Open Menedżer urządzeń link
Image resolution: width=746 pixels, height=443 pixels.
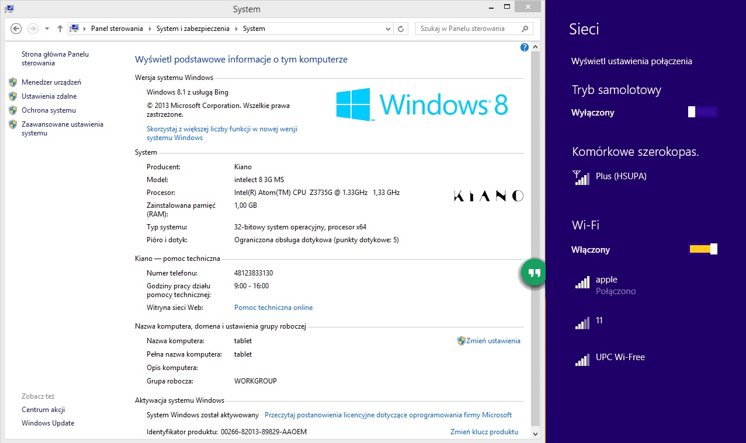coord(51,82)
